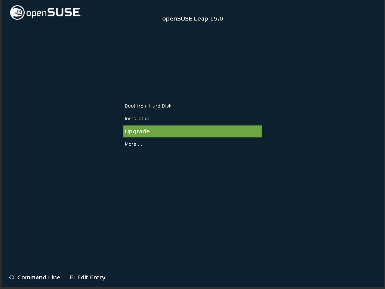The image size is (385, 289).
Task: Choose the Installation boot option
Action: click(138, 118)
